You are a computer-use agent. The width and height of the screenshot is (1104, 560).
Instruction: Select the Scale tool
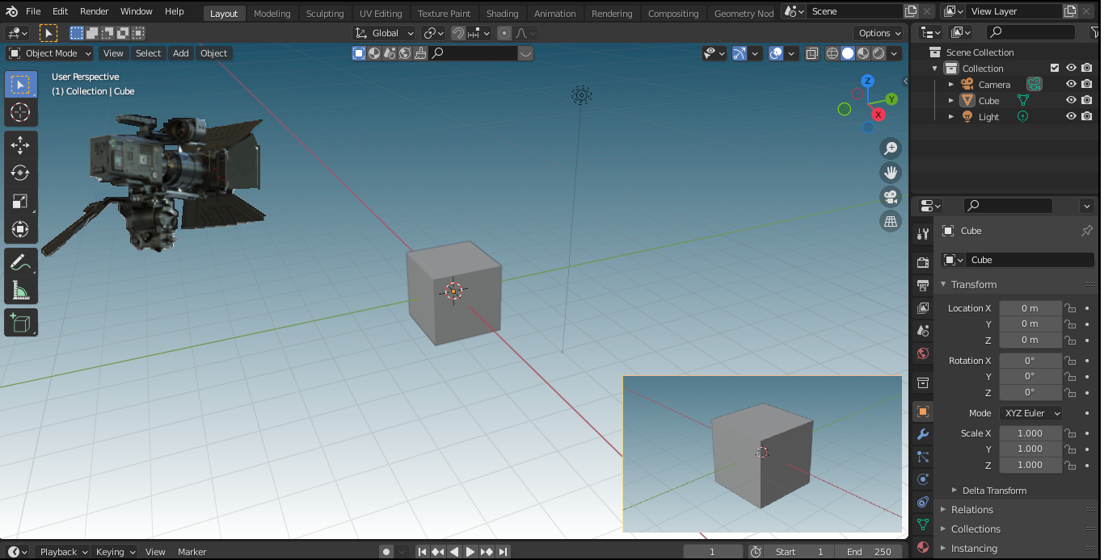click(21, 201)
